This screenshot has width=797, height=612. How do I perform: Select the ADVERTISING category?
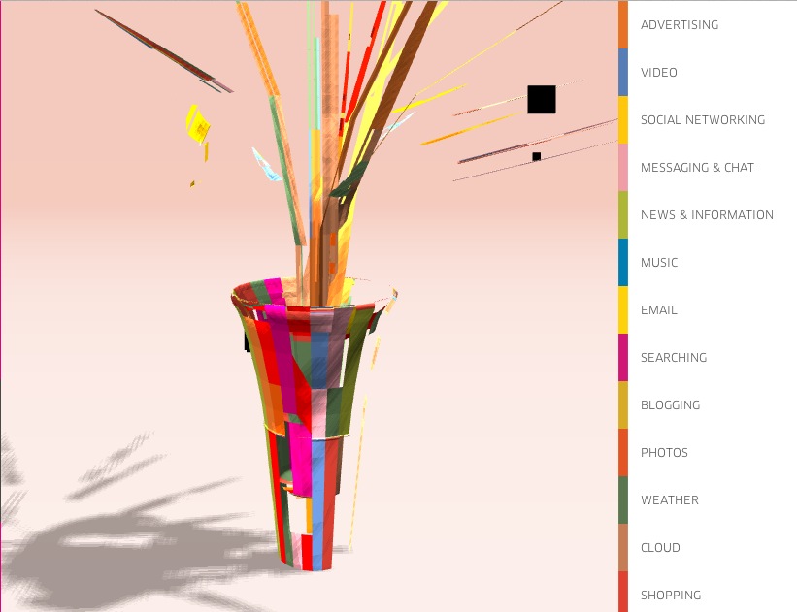point(680,25)
